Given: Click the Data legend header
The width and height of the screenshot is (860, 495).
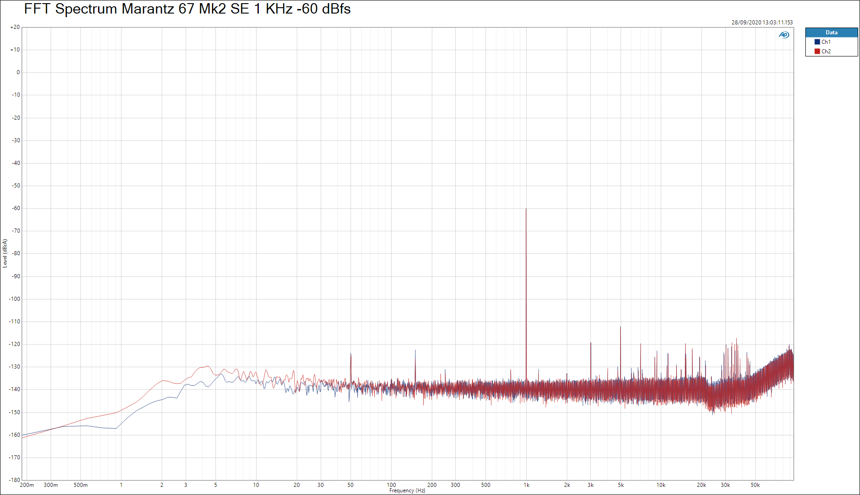Looking at the screenshot, I should coord(831,33).
